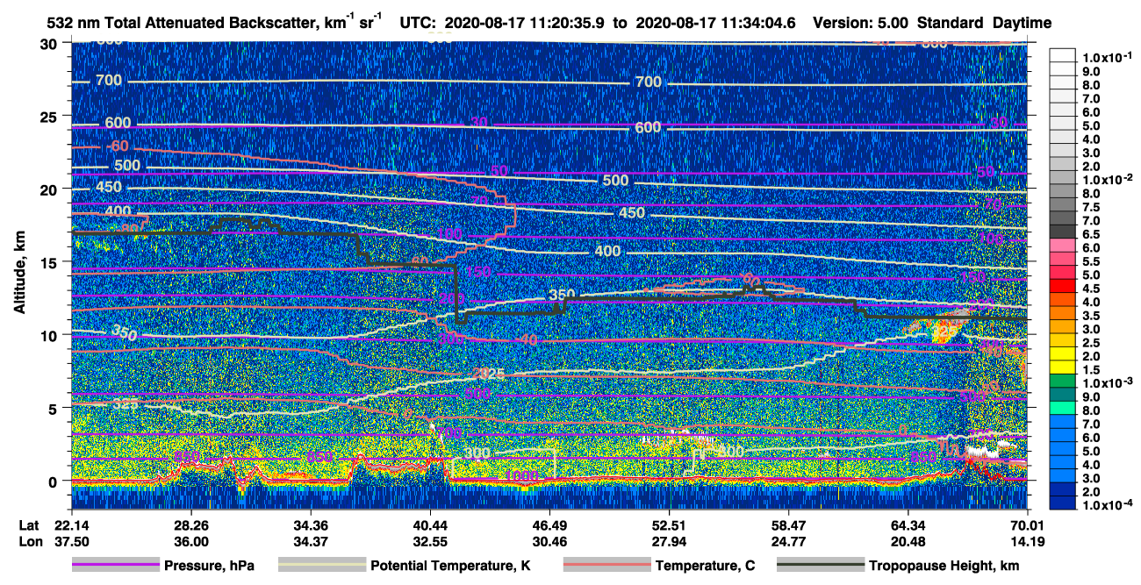Click the 'Potential Temperature, K' legend label
Image resolution: width=1141 pixels, height=585 pixels.
(450, 567)
